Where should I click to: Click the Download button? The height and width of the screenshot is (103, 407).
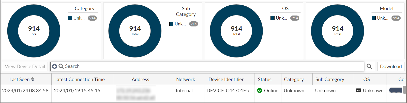coord(391,66)
